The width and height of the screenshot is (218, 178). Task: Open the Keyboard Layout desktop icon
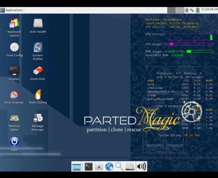(x=14, y=23)
